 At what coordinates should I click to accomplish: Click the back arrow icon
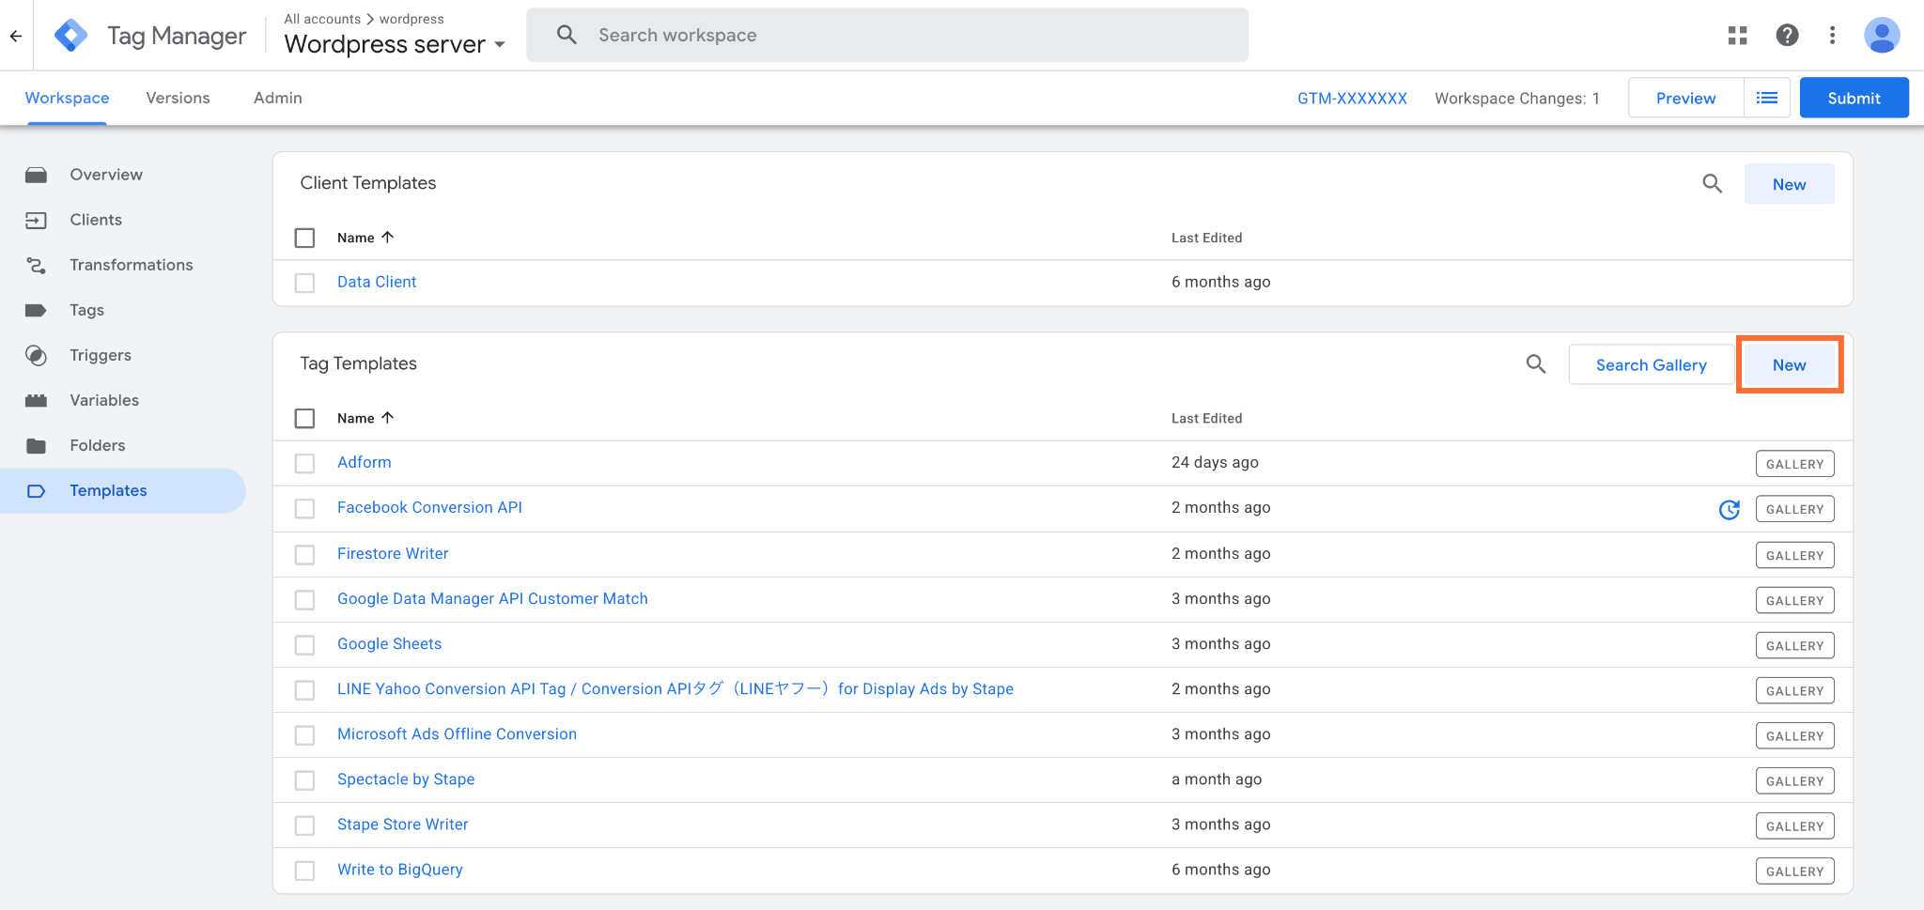coord(16,36)
